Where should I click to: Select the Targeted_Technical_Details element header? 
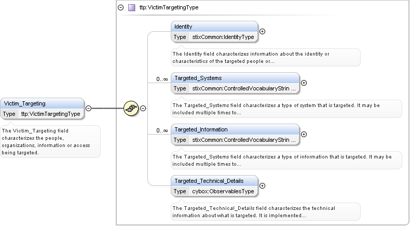click(x=214, y=180)
